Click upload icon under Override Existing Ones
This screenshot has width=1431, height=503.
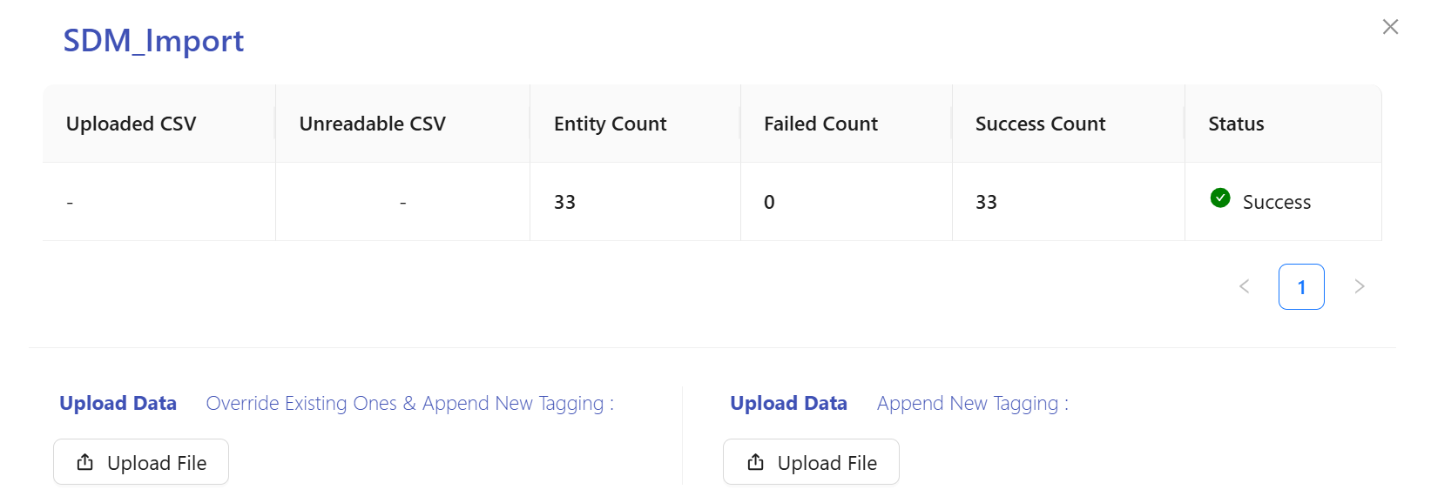(85, 462)
